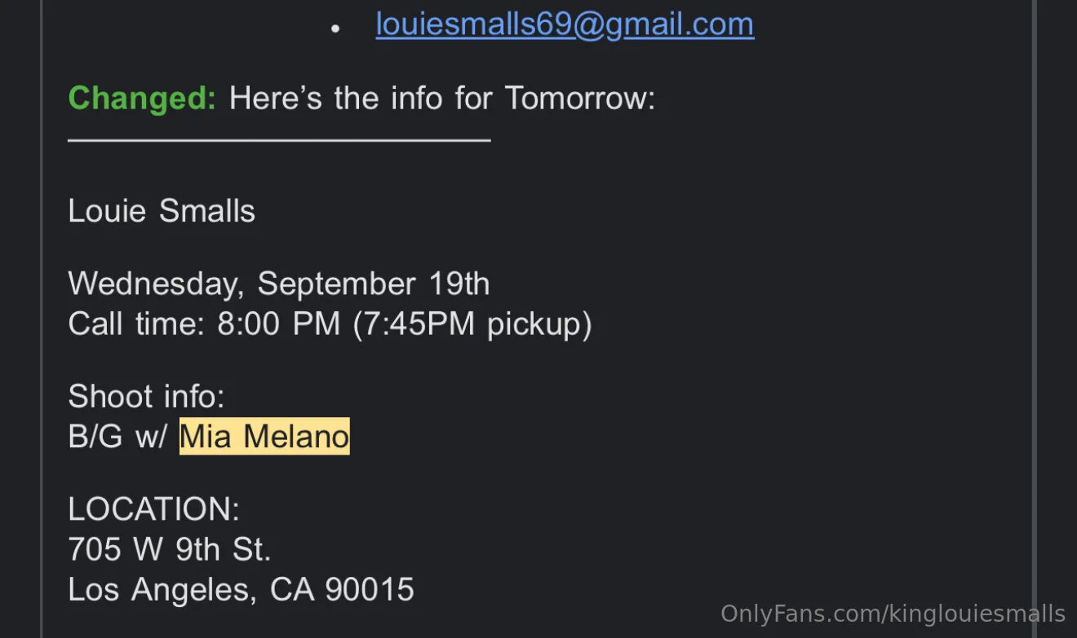Click the green "Changed:" label
Image resolution: width=1077 pixels, height=638 pixels.
142,99
